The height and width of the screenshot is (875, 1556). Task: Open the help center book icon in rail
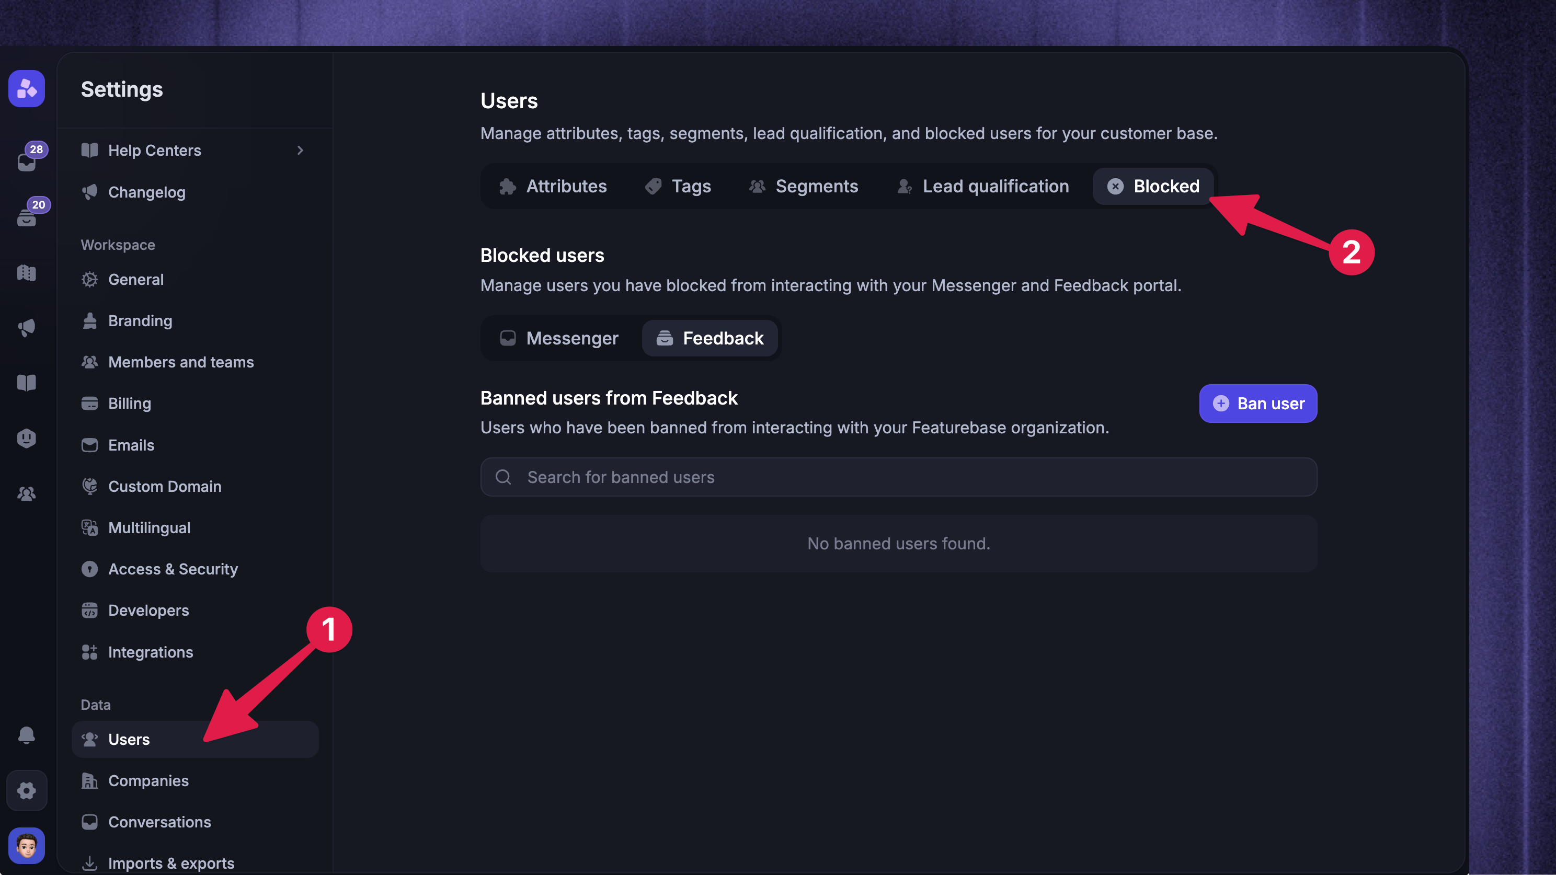tap(27, 383)
